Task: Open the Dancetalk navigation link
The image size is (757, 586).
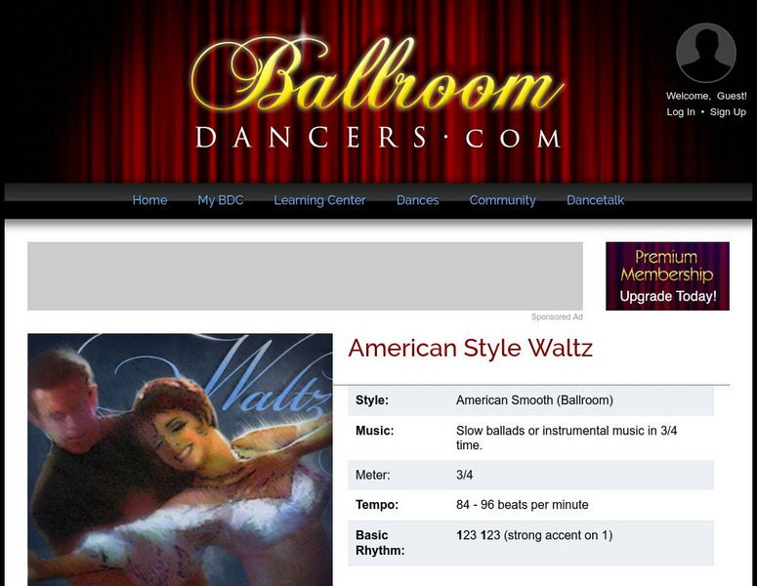Action: (595, 200)
